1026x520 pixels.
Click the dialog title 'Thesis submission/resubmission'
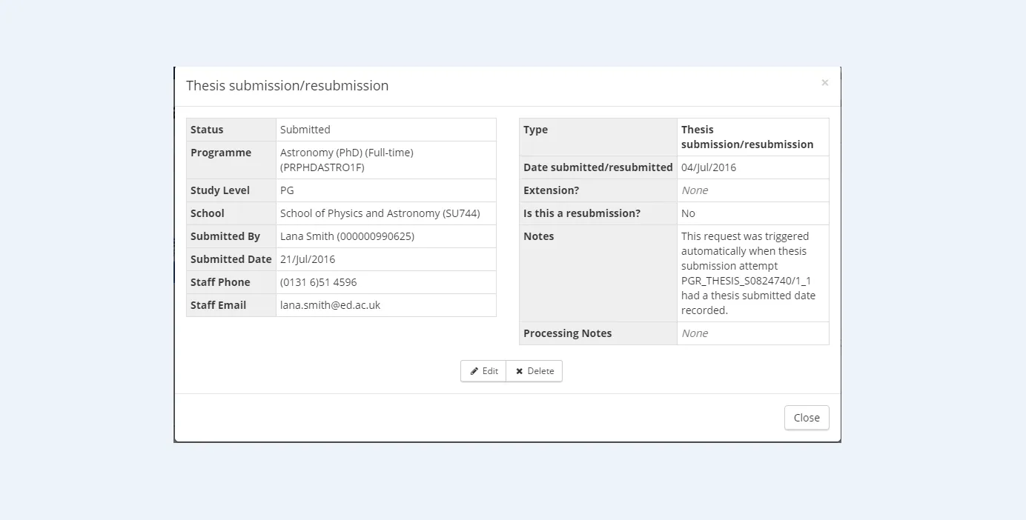coord(287,86)
